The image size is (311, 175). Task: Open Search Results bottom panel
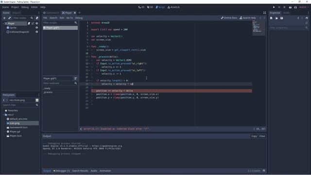(80, 171)
